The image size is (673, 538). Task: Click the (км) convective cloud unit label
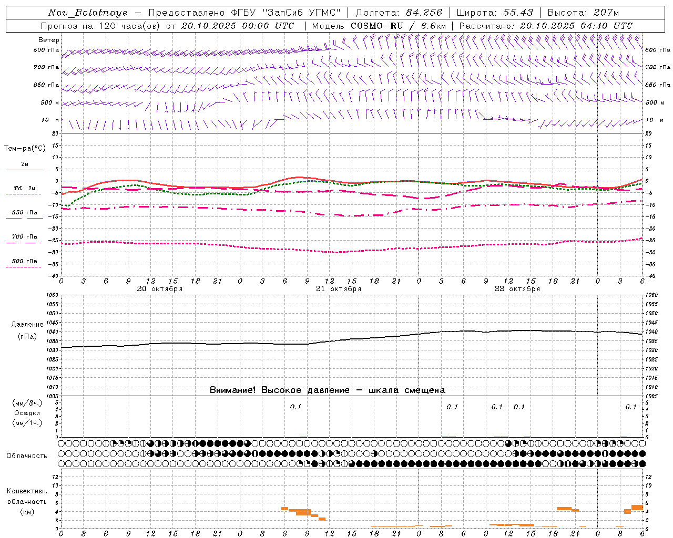coord(27,512)
